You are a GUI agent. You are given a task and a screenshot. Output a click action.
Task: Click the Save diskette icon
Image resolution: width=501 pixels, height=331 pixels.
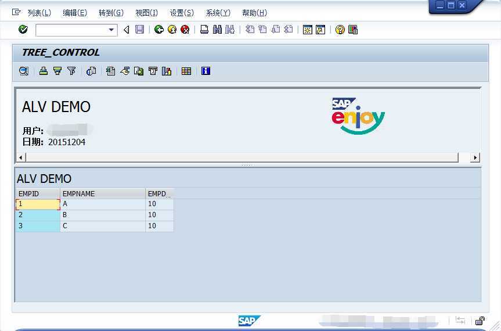point(140,30)
